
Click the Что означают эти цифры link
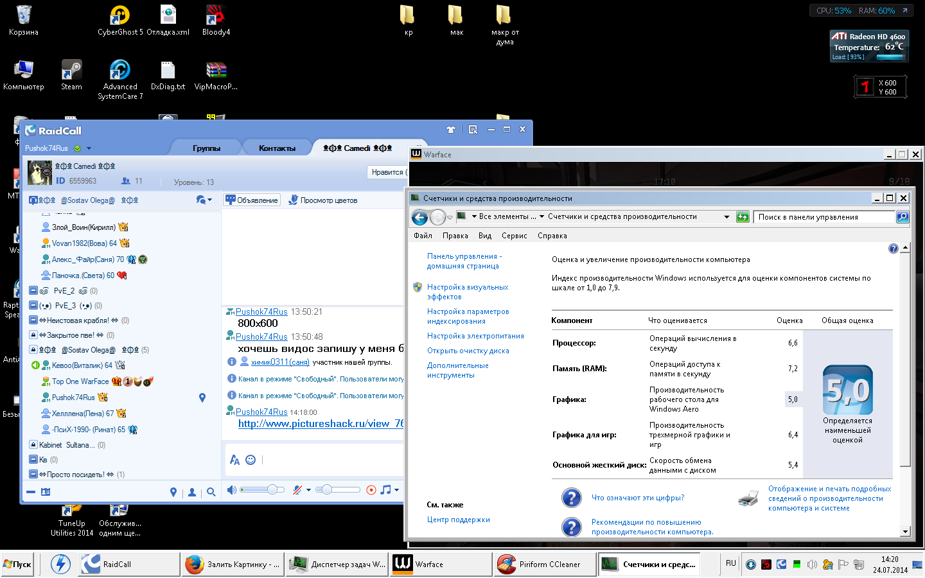pyautogui.click(x=637, y=498)
